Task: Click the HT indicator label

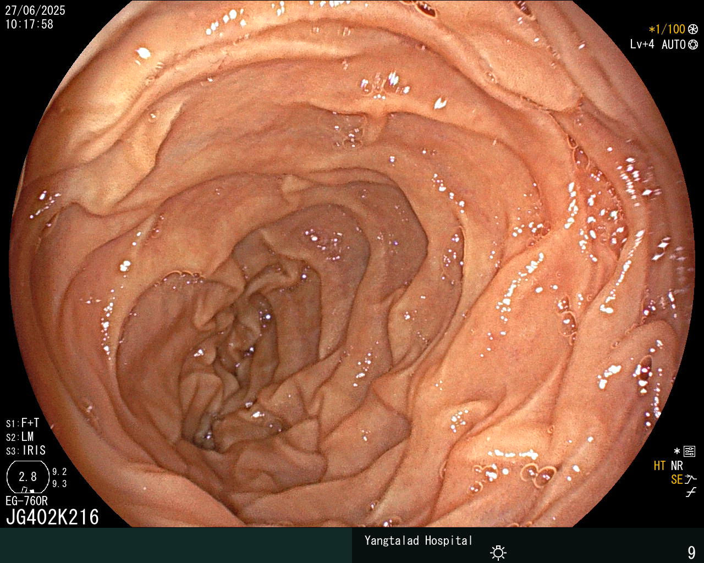Action: coord(659,466)
